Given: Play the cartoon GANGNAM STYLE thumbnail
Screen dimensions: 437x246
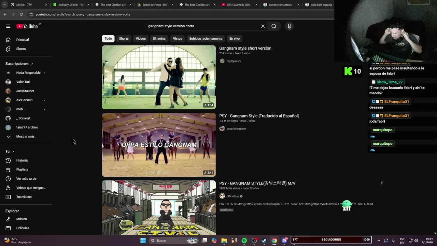Looking at the screenshot, I should click(159, 208).
